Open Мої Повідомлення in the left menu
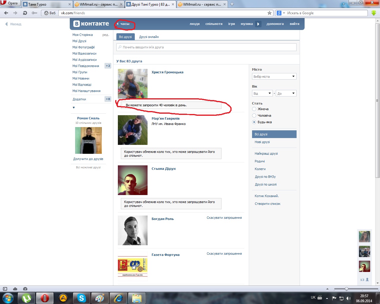 tap(86, 66)
